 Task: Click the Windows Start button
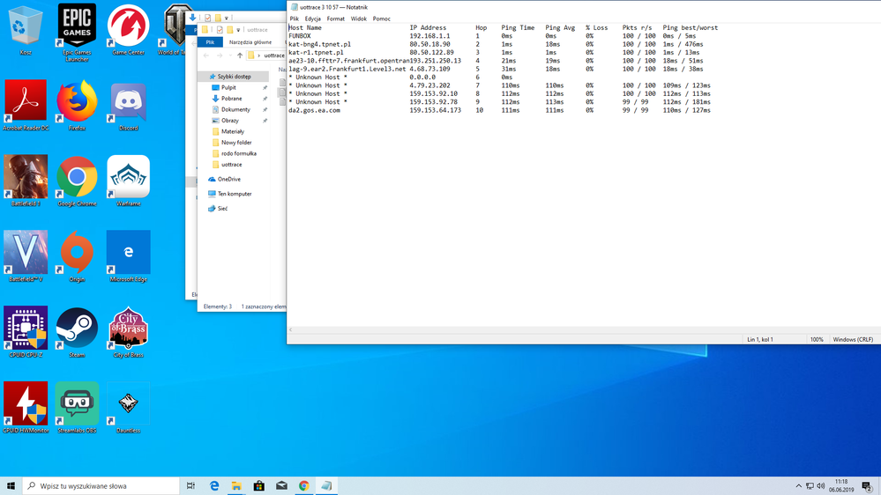click(11, 485)
